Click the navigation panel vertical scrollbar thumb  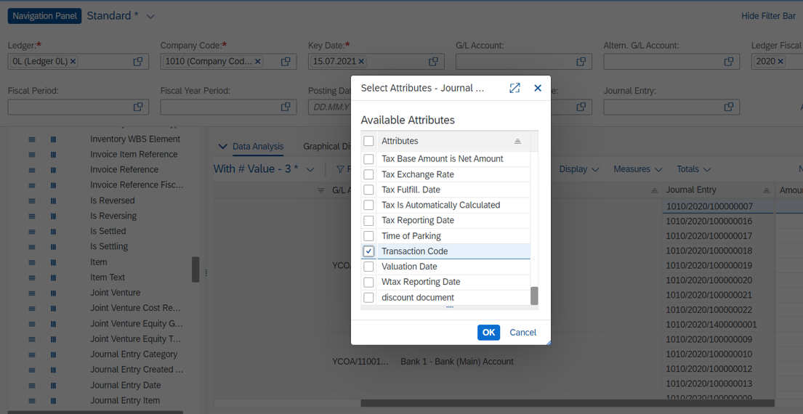pyautogui.click(x=195, y=269)
